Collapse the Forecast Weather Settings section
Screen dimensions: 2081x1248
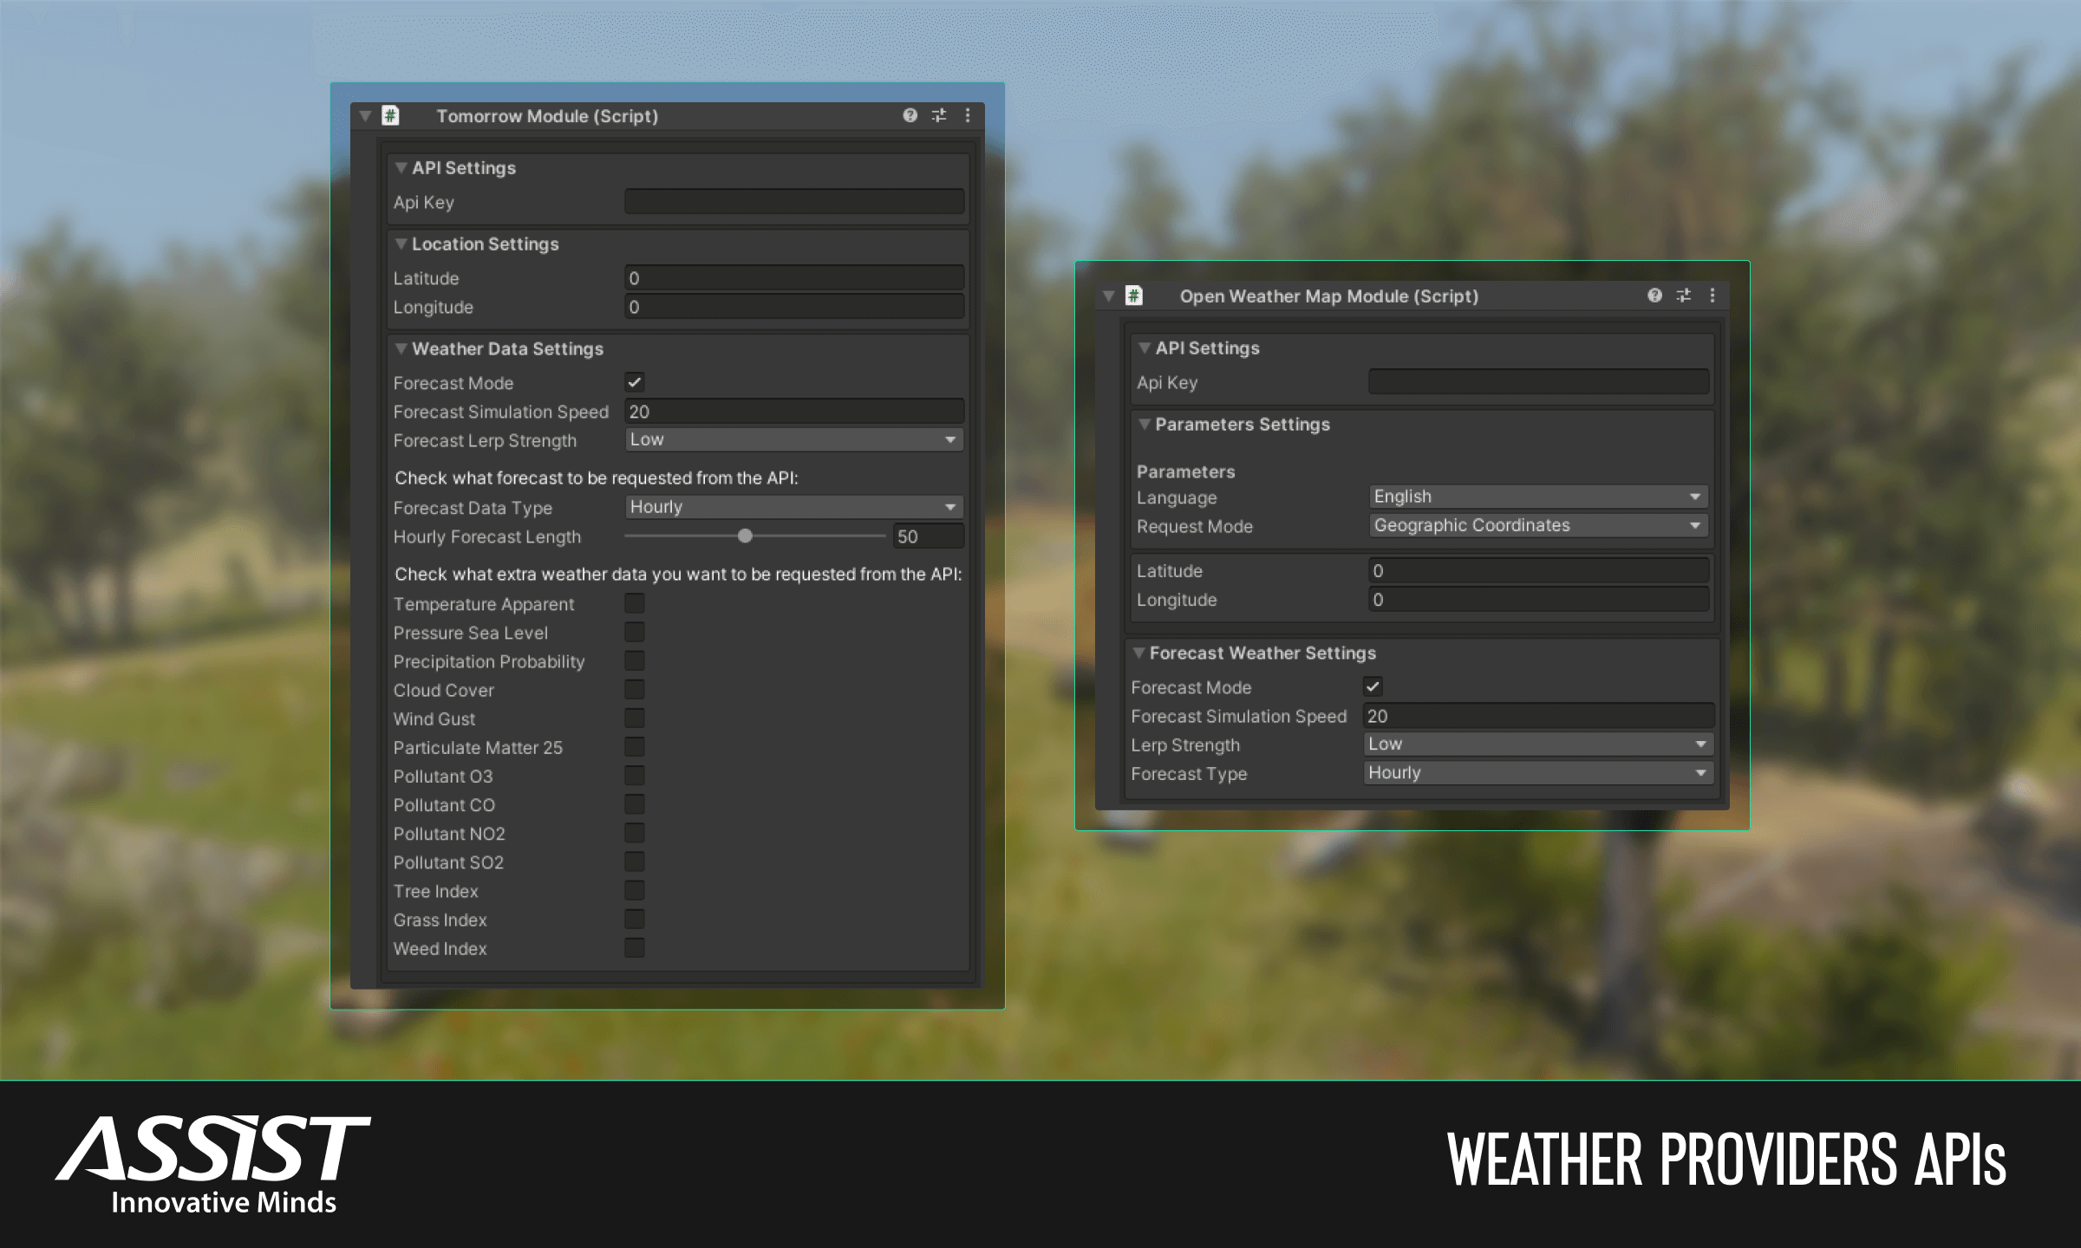[x=1138, y=653]
